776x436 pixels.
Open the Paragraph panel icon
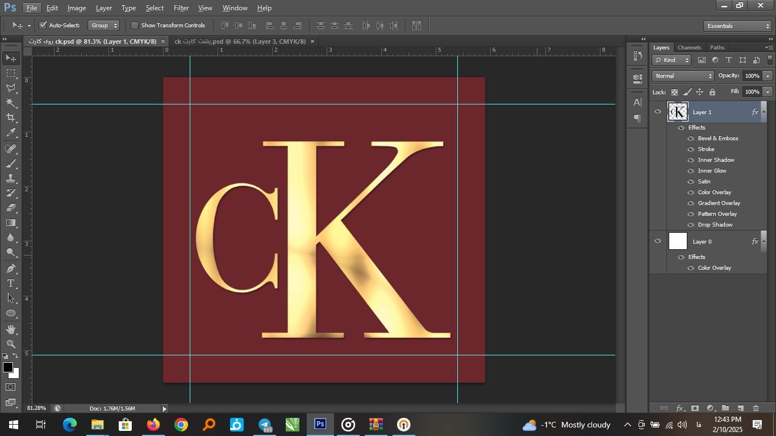click(637, 119)
